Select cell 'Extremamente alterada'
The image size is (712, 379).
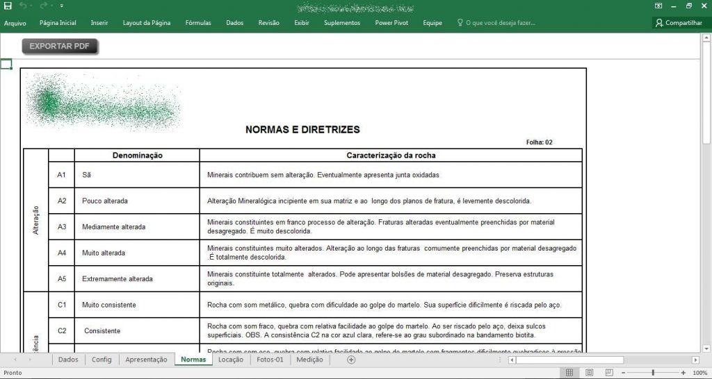pos(137,279)
